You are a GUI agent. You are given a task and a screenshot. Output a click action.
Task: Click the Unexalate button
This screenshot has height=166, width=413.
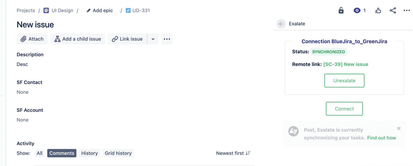[344, 80]
